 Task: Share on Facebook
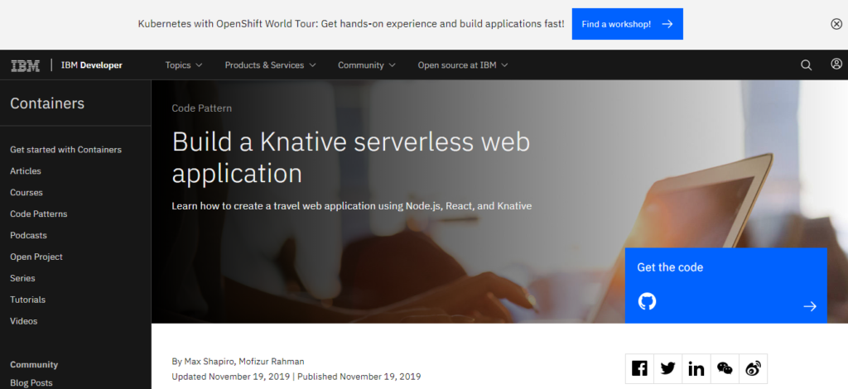tap(639, 368)
